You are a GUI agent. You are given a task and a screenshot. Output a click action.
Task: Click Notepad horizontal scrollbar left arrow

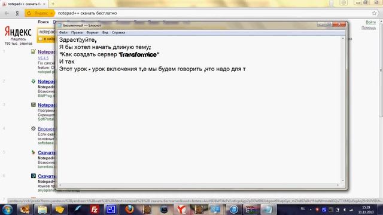coord(60,185)
